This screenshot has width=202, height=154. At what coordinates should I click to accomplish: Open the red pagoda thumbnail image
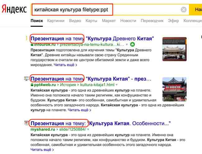(x=174, y=89)
